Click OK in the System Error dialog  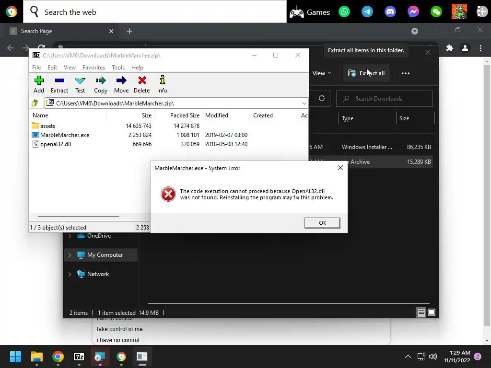[322, 223]
